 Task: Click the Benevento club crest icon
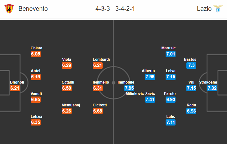pos(9,9)
